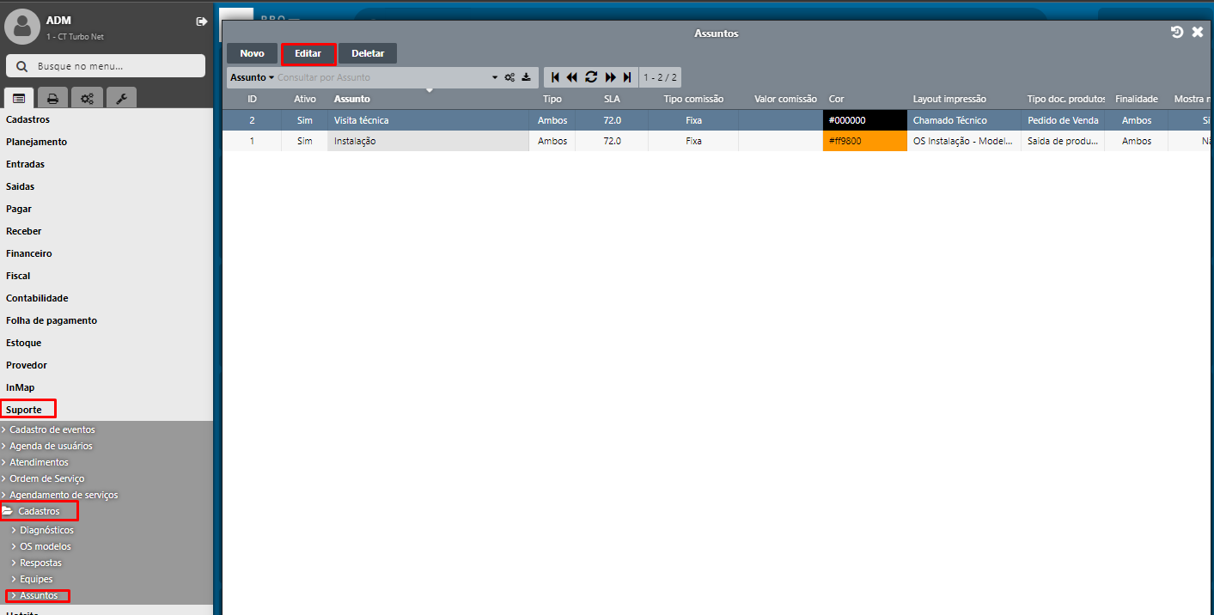The height and width of the screenshot is (615, 1214).
Task: Expand the Atendimentos submenu
Action: (x=39, y=462)
